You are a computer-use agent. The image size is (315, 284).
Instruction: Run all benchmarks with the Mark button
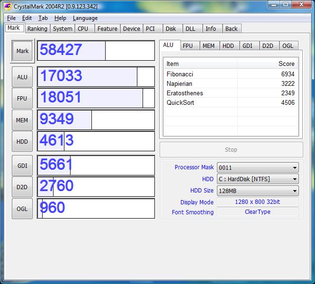pos(22,51)
